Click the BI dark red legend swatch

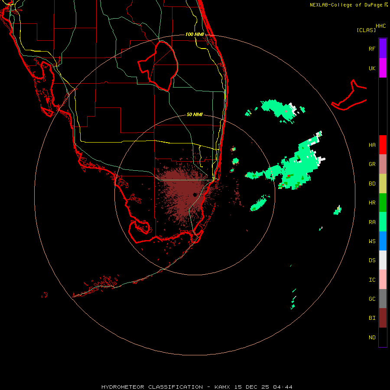pos(383,318)
